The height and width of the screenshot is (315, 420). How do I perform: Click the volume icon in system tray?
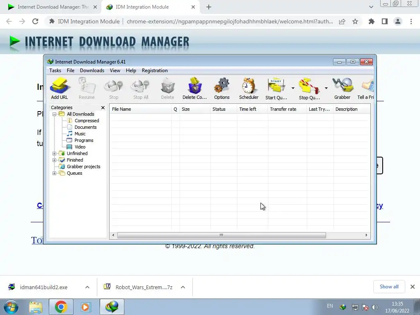click(375, 307)
